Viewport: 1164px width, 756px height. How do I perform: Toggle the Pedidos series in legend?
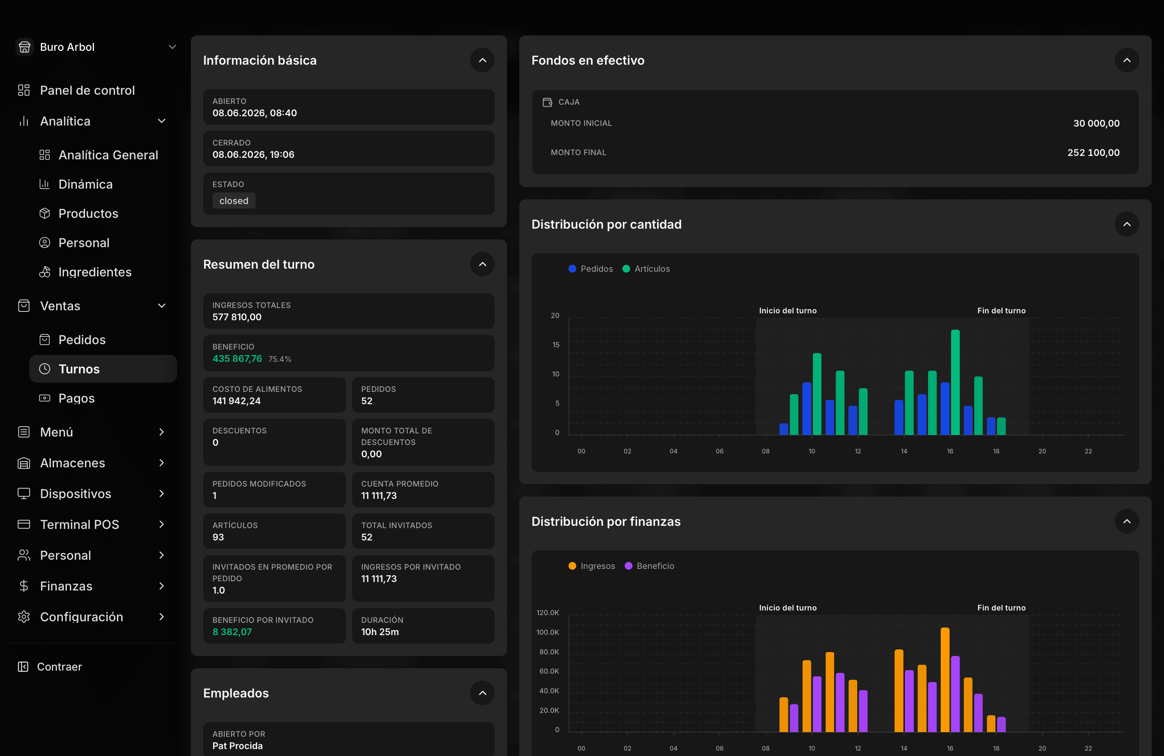pos(590,268)
